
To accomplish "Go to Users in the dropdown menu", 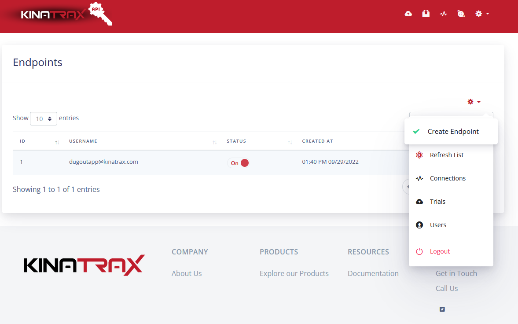I will [438, 225].
